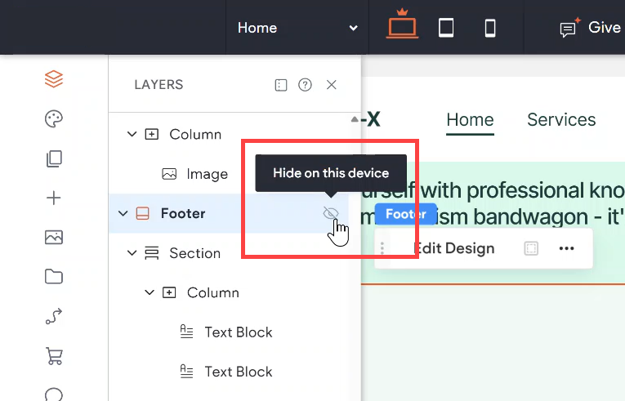The image size is (625, 401).
Task: Open the Site Design palette icon
Action: tap(54, 119)
